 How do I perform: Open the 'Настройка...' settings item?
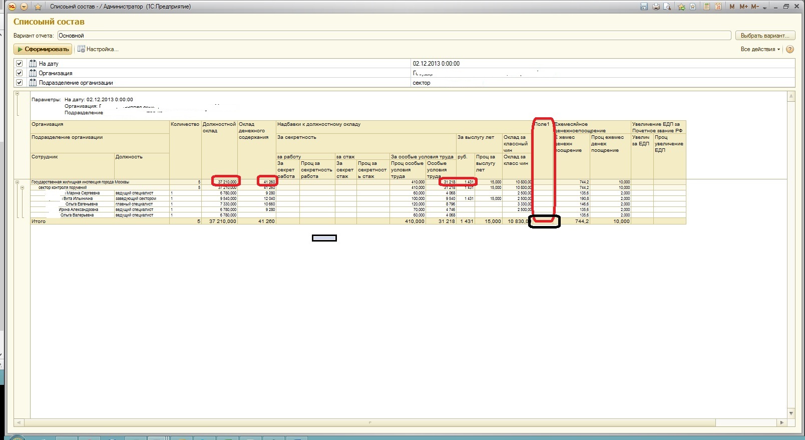coord(98,49)
